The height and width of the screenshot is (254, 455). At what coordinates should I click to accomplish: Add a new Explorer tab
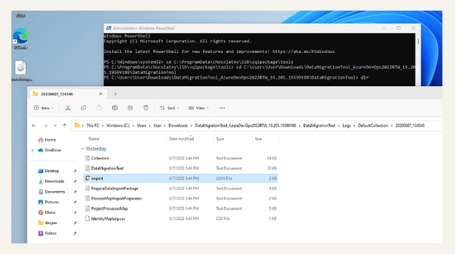(x=115, y=94)
